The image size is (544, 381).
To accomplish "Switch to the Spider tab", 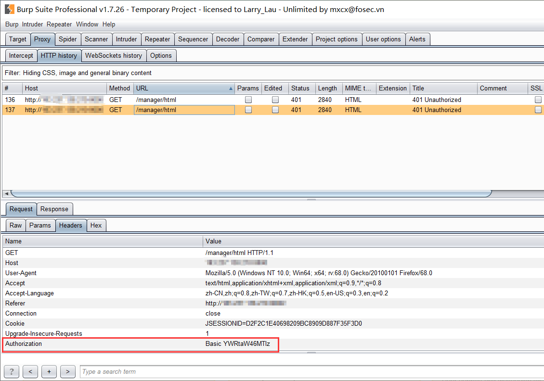I will 68,39.
